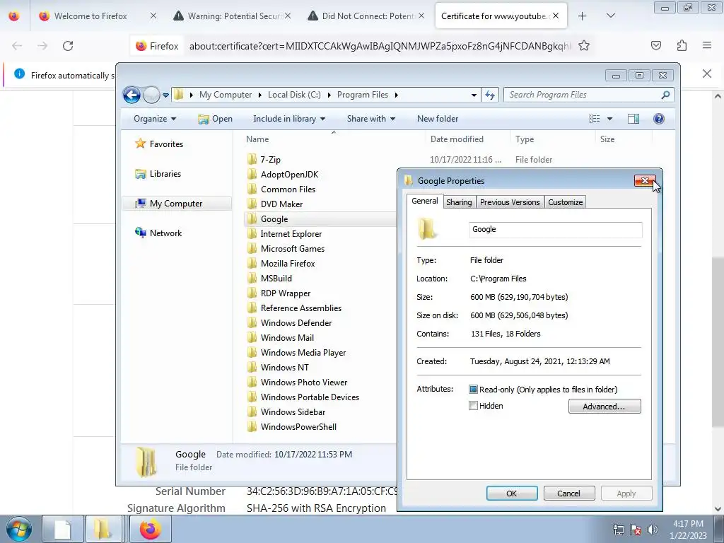Toggle Read-only attribute checkbox

pyautogui.click(x=473, y=390)
